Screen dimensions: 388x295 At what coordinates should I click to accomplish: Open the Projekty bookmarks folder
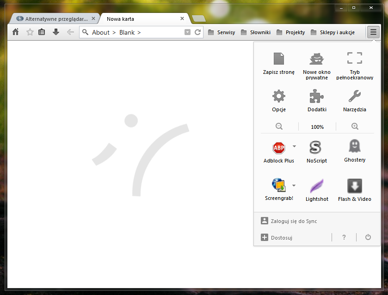tap(291, 32)
